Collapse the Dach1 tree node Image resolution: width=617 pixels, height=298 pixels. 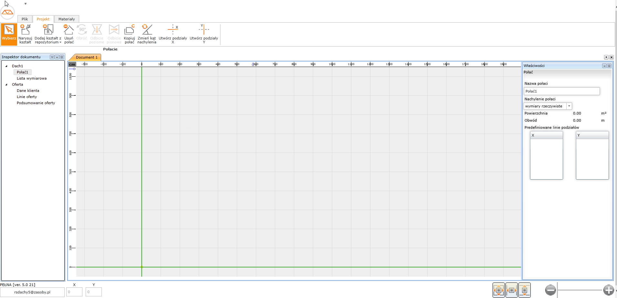[6, 66]
